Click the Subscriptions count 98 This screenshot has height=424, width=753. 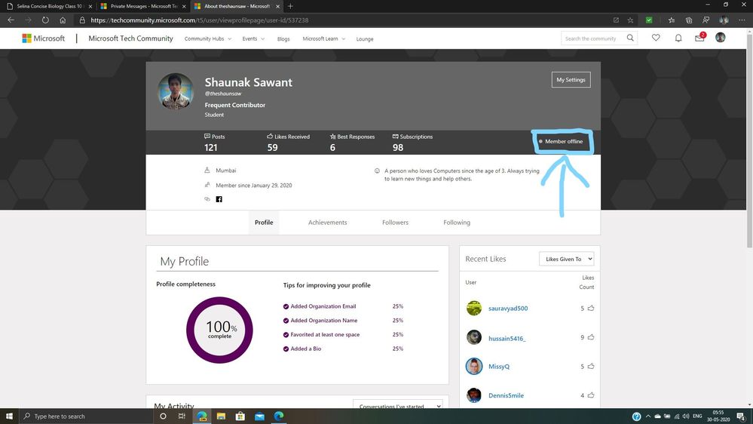[x=398, y=148]
